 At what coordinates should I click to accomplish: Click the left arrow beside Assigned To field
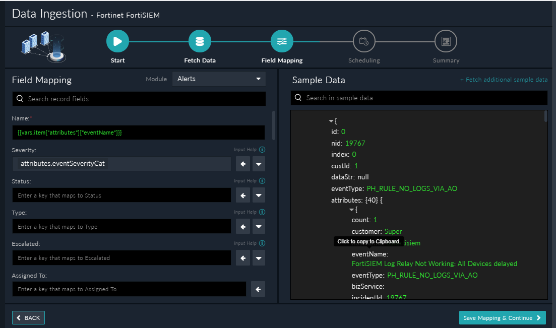(258, 289)
